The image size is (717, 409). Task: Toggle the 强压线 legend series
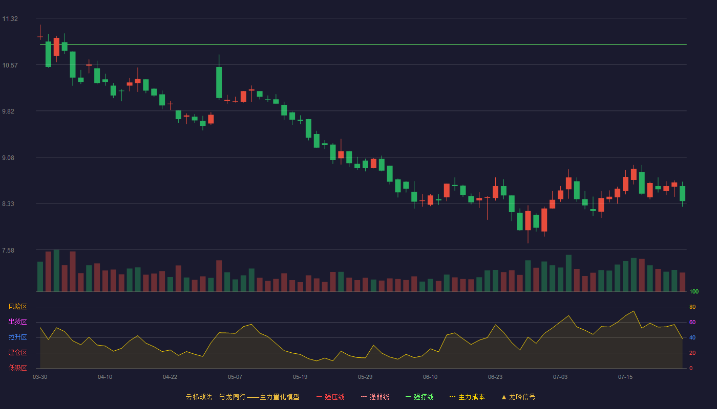(330, 397)
